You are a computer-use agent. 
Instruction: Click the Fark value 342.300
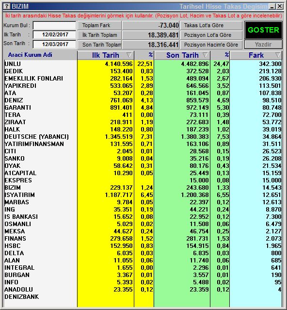click(270, 64)
